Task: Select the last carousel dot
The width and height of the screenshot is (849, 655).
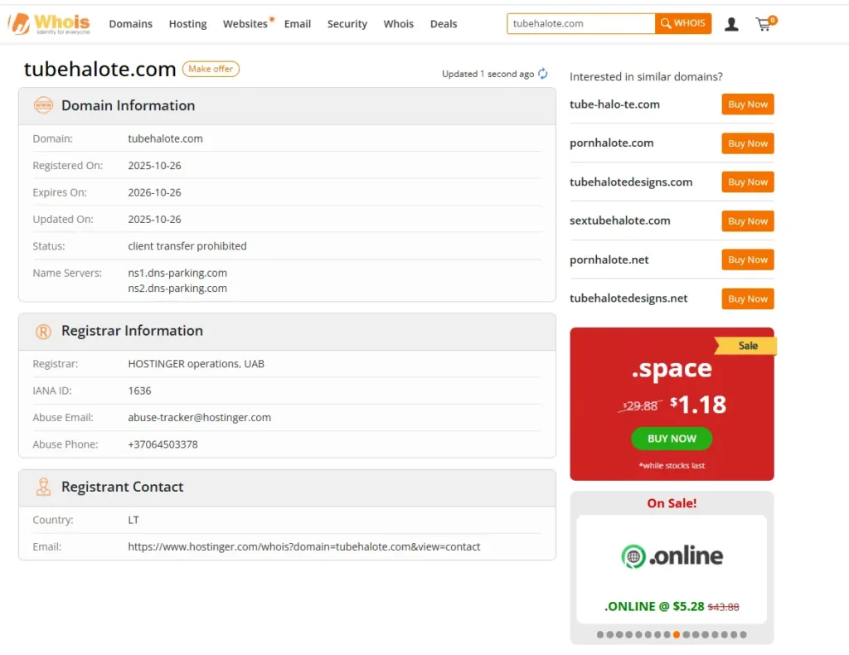Action: pos(744,634)
